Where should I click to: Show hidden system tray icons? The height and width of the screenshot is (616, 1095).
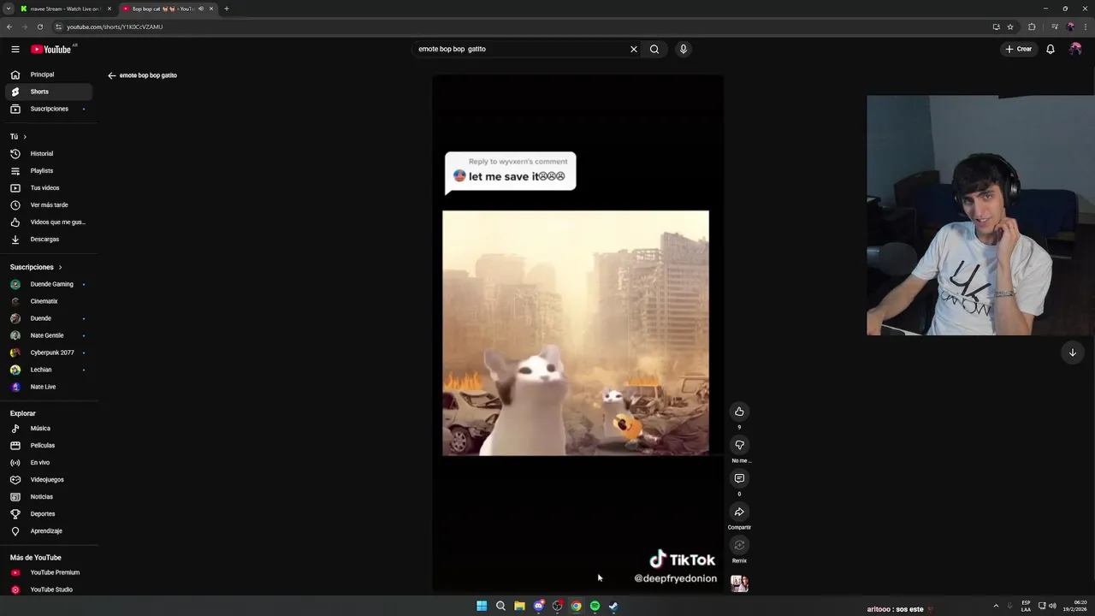click(996, 606)
